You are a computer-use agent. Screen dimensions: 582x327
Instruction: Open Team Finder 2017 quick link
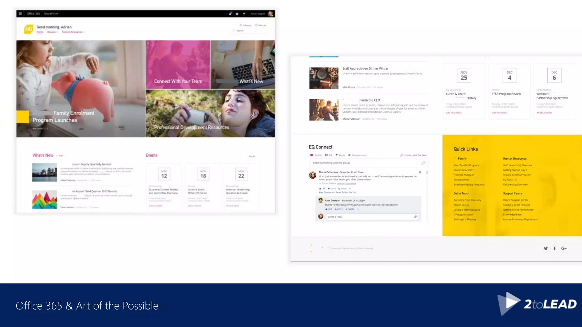pos(463,170)
